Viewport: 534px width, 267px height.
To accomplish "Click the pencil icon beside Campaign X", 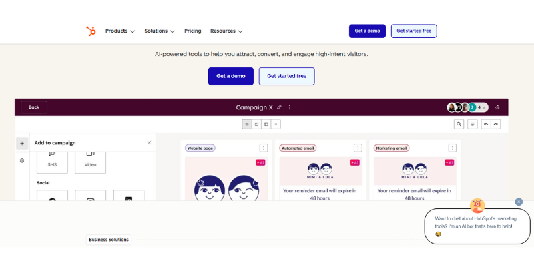I will pos(279,107).
